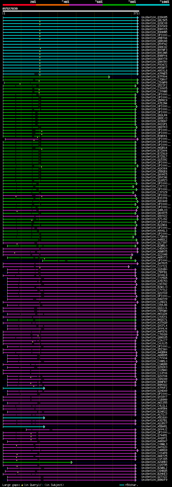This screenshot has height=487, width=172.
Task: Select the UniRef100_A2QHB3 label
Action: coord(154,462)
